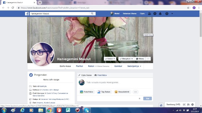202x113 pixels.
Task: Click your avatar thumbnail in the composer
Action: 82,82
